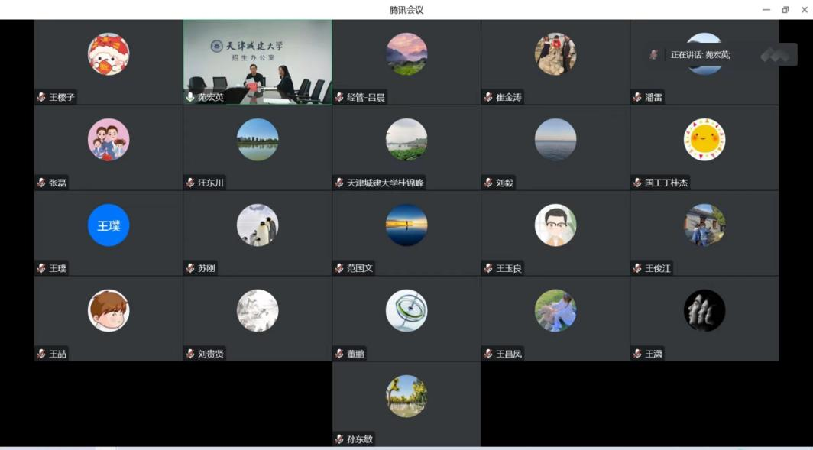Click the glasses cartoon avatar of 王玉良

[555, 225]
